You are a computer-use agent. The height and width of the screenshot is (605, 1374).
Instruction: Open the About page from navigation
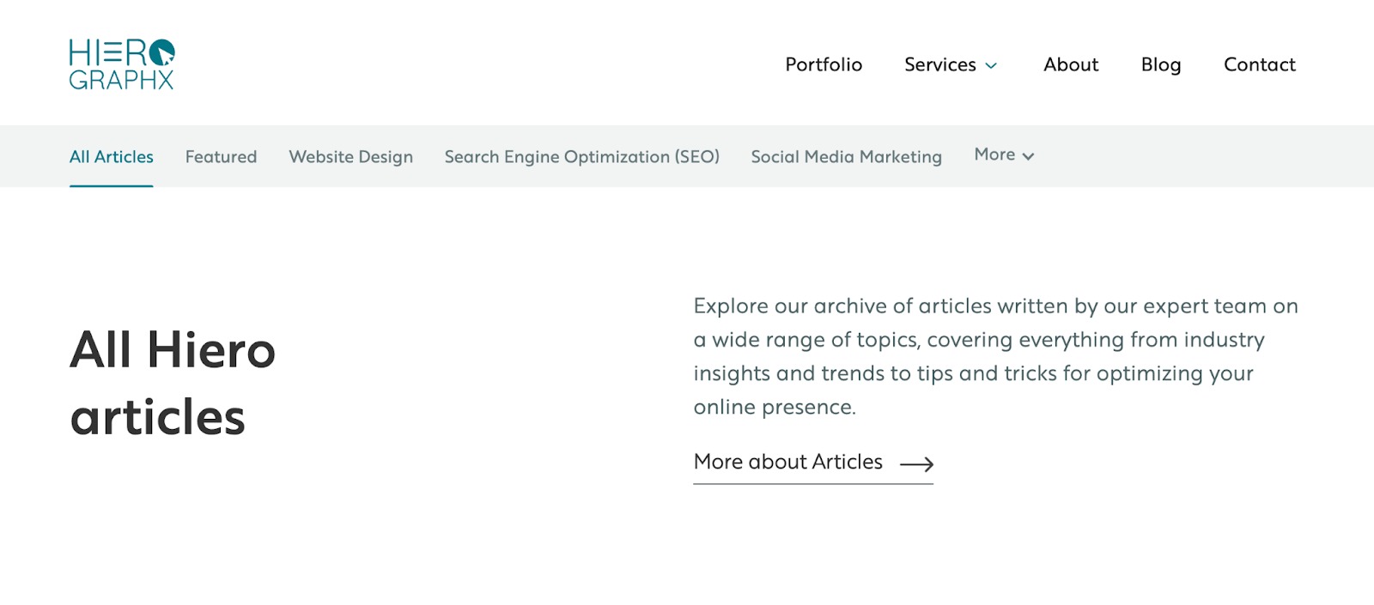1070,65
